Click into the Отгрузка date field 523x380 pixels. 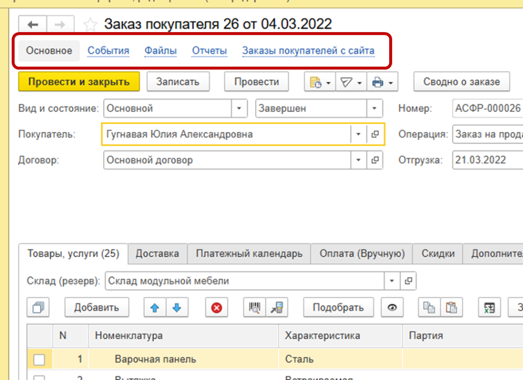(485, 160)
